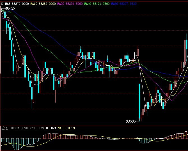This screenshot has width=188, height=151.
Task: Select the red peak candle before the gap down
Action: pyautogui.click(x=138, y=52)
